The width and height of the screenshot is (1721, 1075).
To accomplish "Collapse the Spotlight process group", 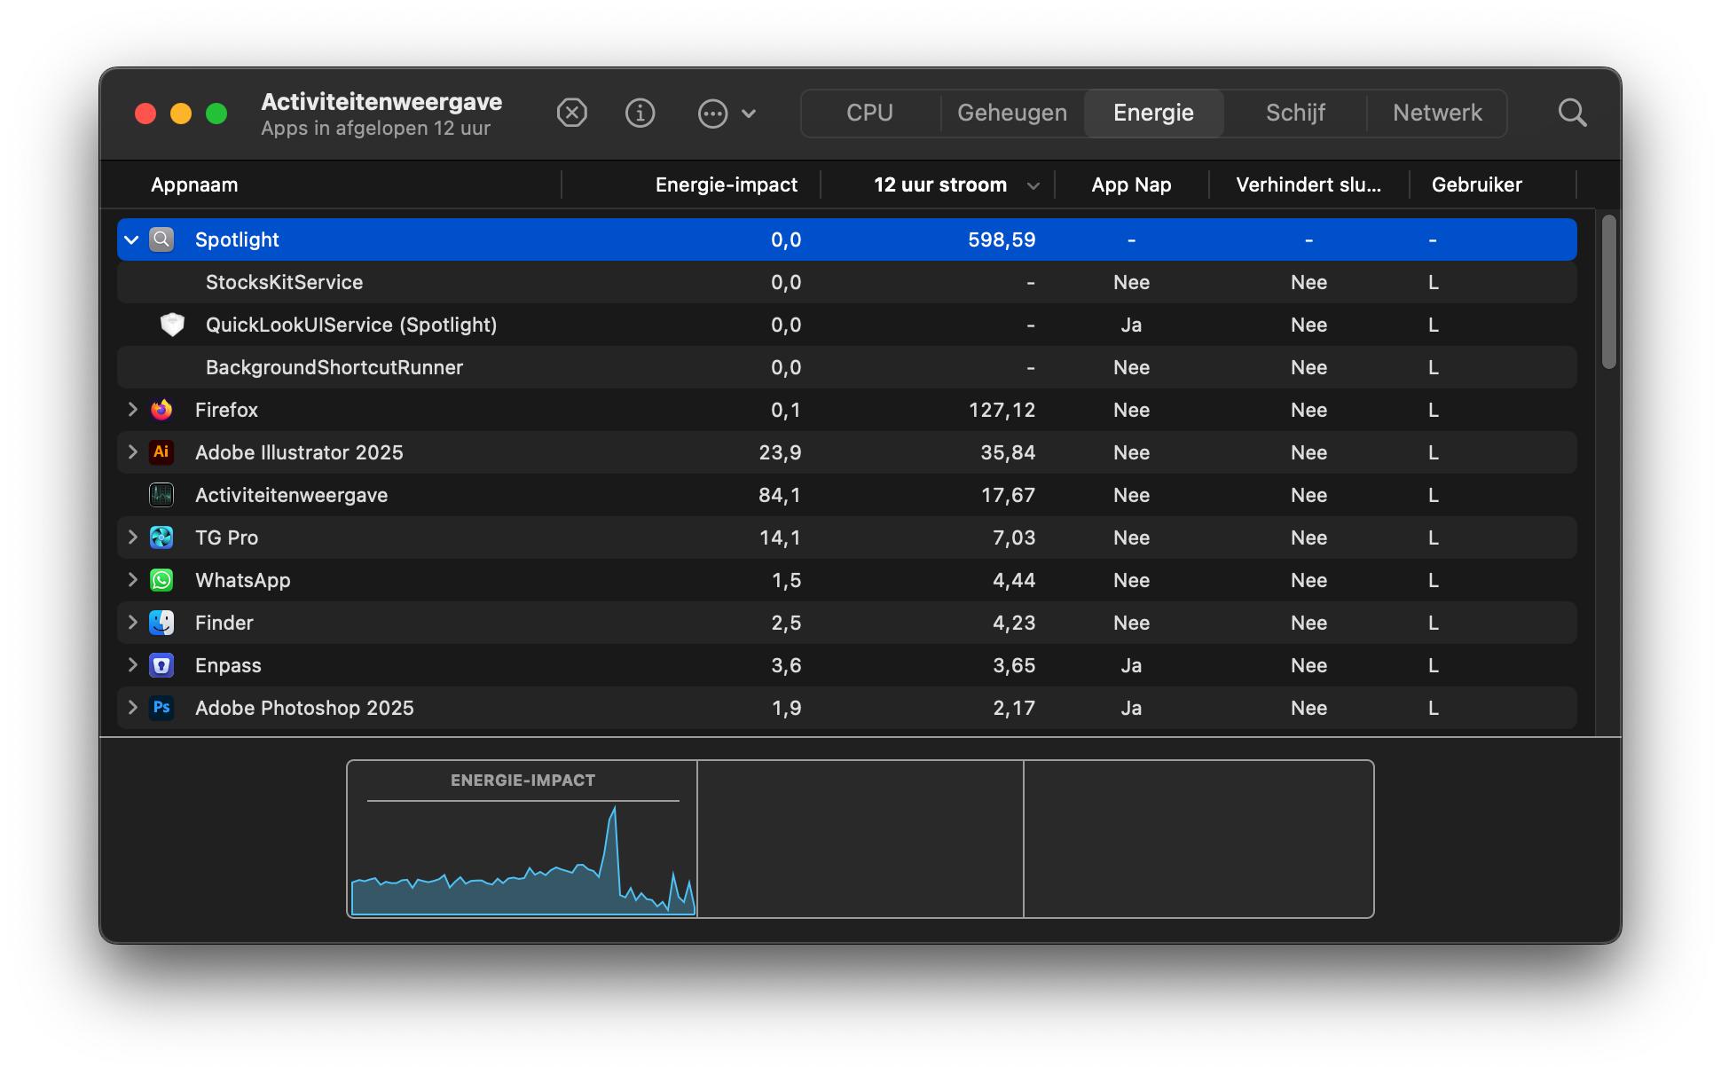I will tap(132, 239).
